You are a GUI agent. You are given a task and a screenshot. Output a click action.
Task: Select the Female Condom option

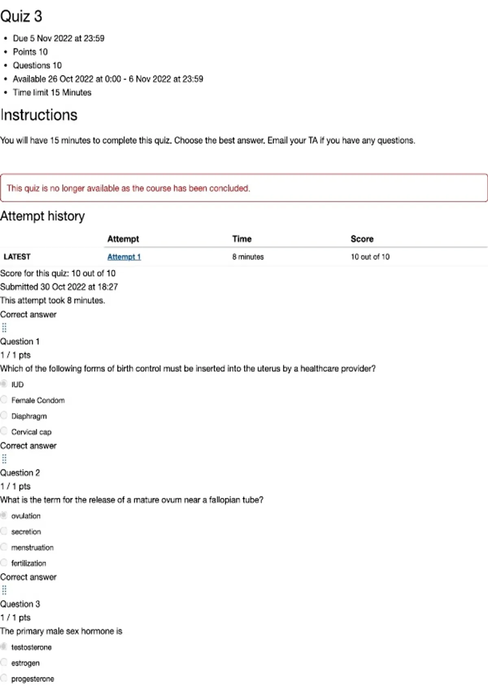coord(4,400)
